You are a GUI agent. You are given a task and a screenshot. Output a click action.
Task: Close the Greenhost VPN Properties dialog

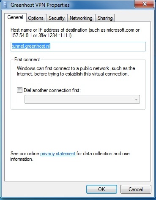tap(145, 4)
